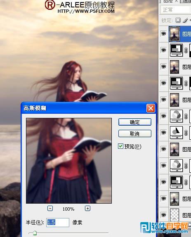Select the top layer thumbnail
This screenshot has height=237, width=191.
pos(174,34)
